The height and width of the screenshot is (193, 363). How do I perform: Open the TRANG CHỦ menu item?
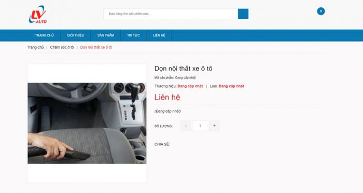(44, 35)
